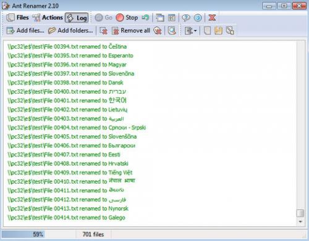Select log line for File 00401.txt

click(67, 100)
